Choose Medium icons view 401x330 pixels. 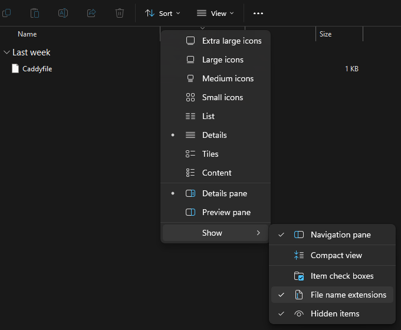coord(215,78)
